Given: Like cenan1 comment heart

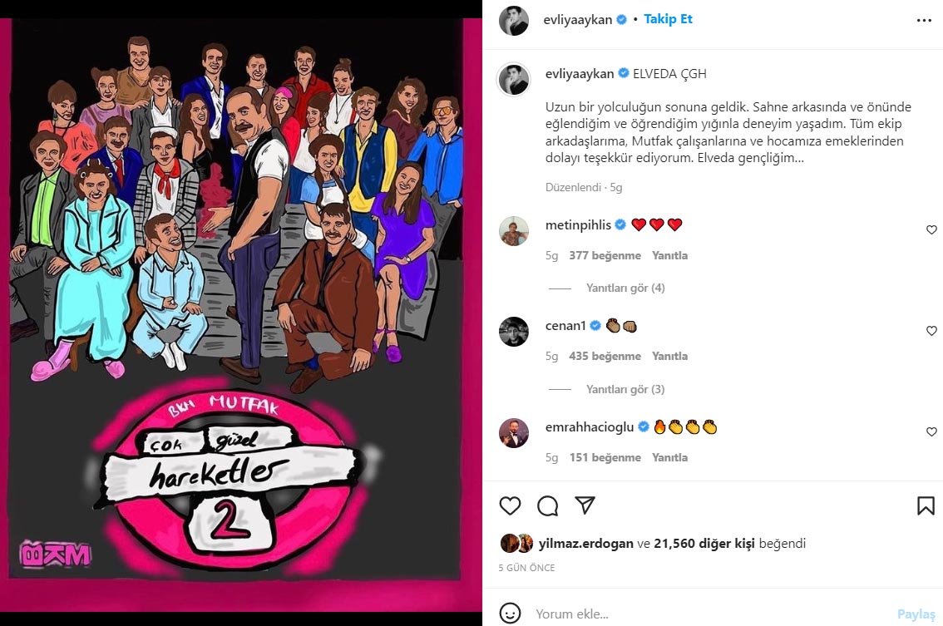Looking at the screenshot, I should (931, 331).
